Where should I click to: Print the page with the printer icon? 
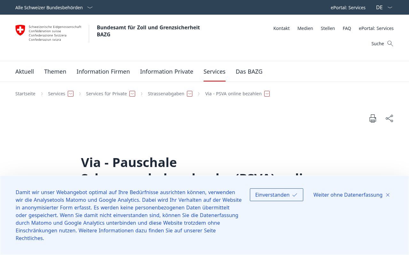[x=373, y=119]
